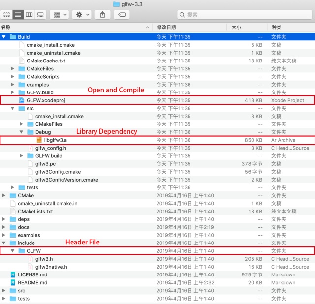Select the glfw_config.h header icon
Image resolution: width=315 pixels, height=304 pixels.
click(31, 148)
